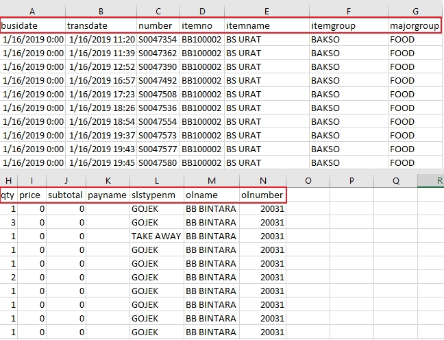The height and width of the screenshot is (340, 444).
Task: Select the payname header cell
Action: [108, 195]
